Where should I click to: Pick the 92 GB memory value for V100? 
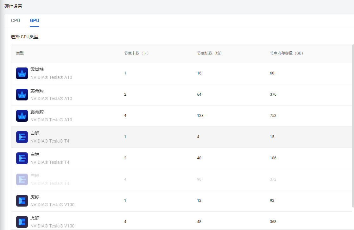click(272, 201)
